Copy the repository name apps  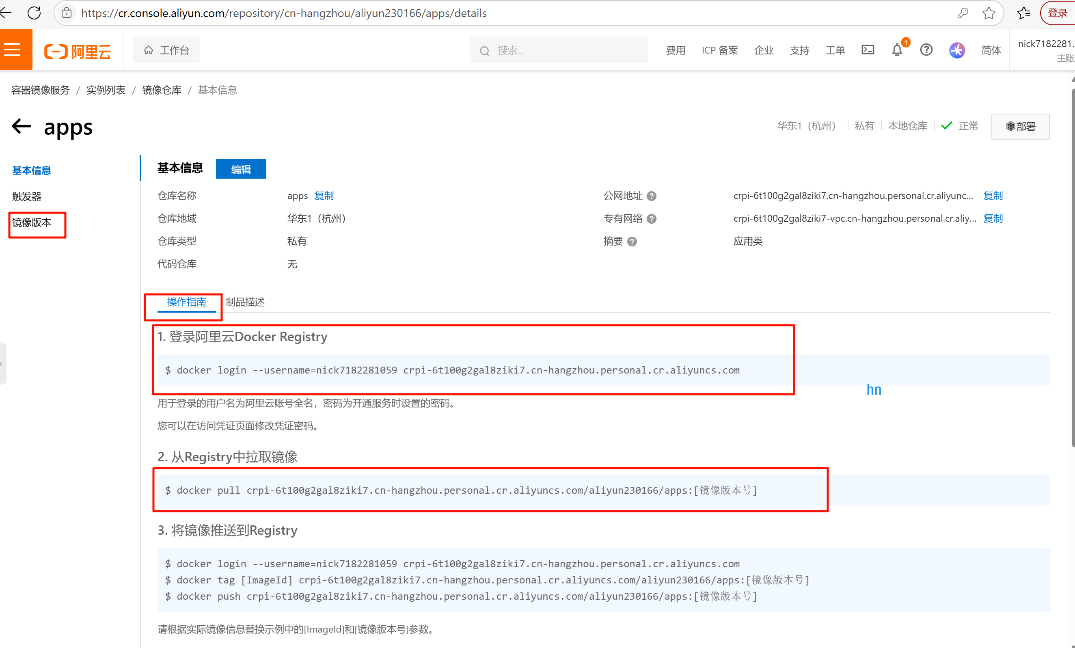coord(324,195)
